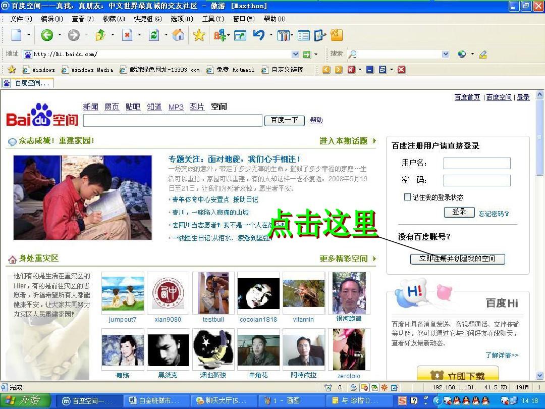This screenshot has width=545, height=409.
Task: Click the Windows 开始 Start button
Action: [25, 400]
